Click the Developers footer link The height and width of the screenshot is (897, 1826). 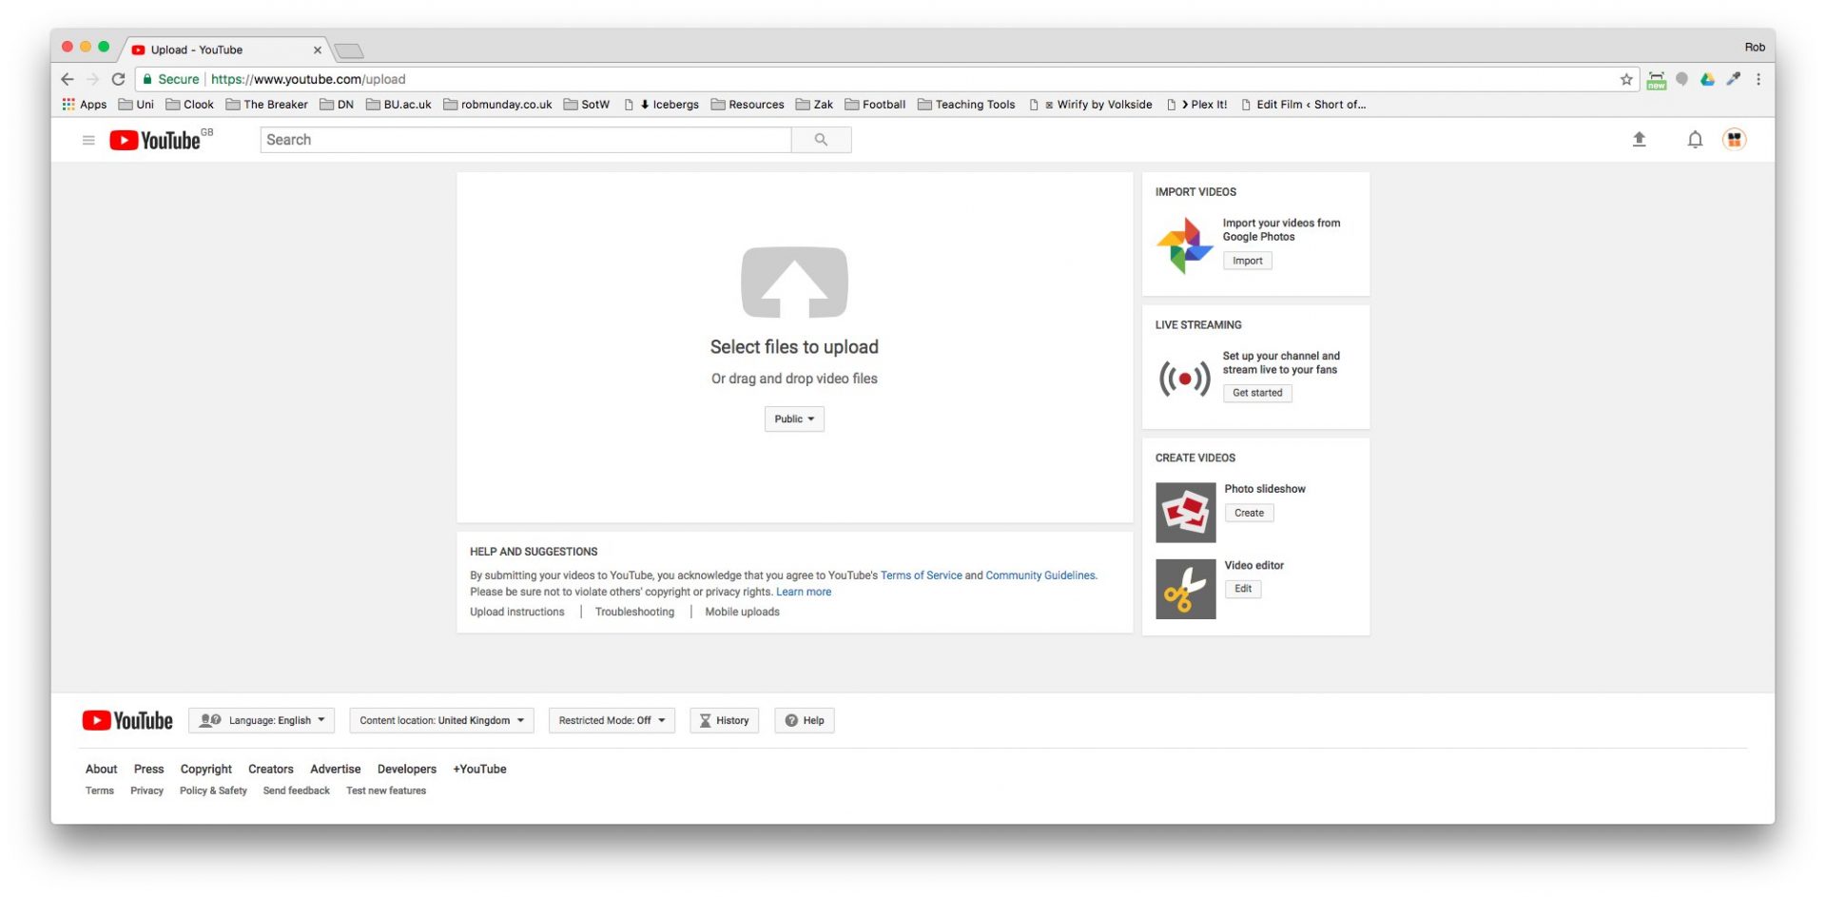pyautogui.click(x=407, y=769)
